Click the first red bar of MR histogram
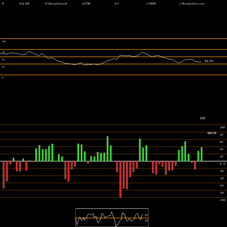Screen dimensions: 227x227 pyautogui.click(x=4, y=175)
